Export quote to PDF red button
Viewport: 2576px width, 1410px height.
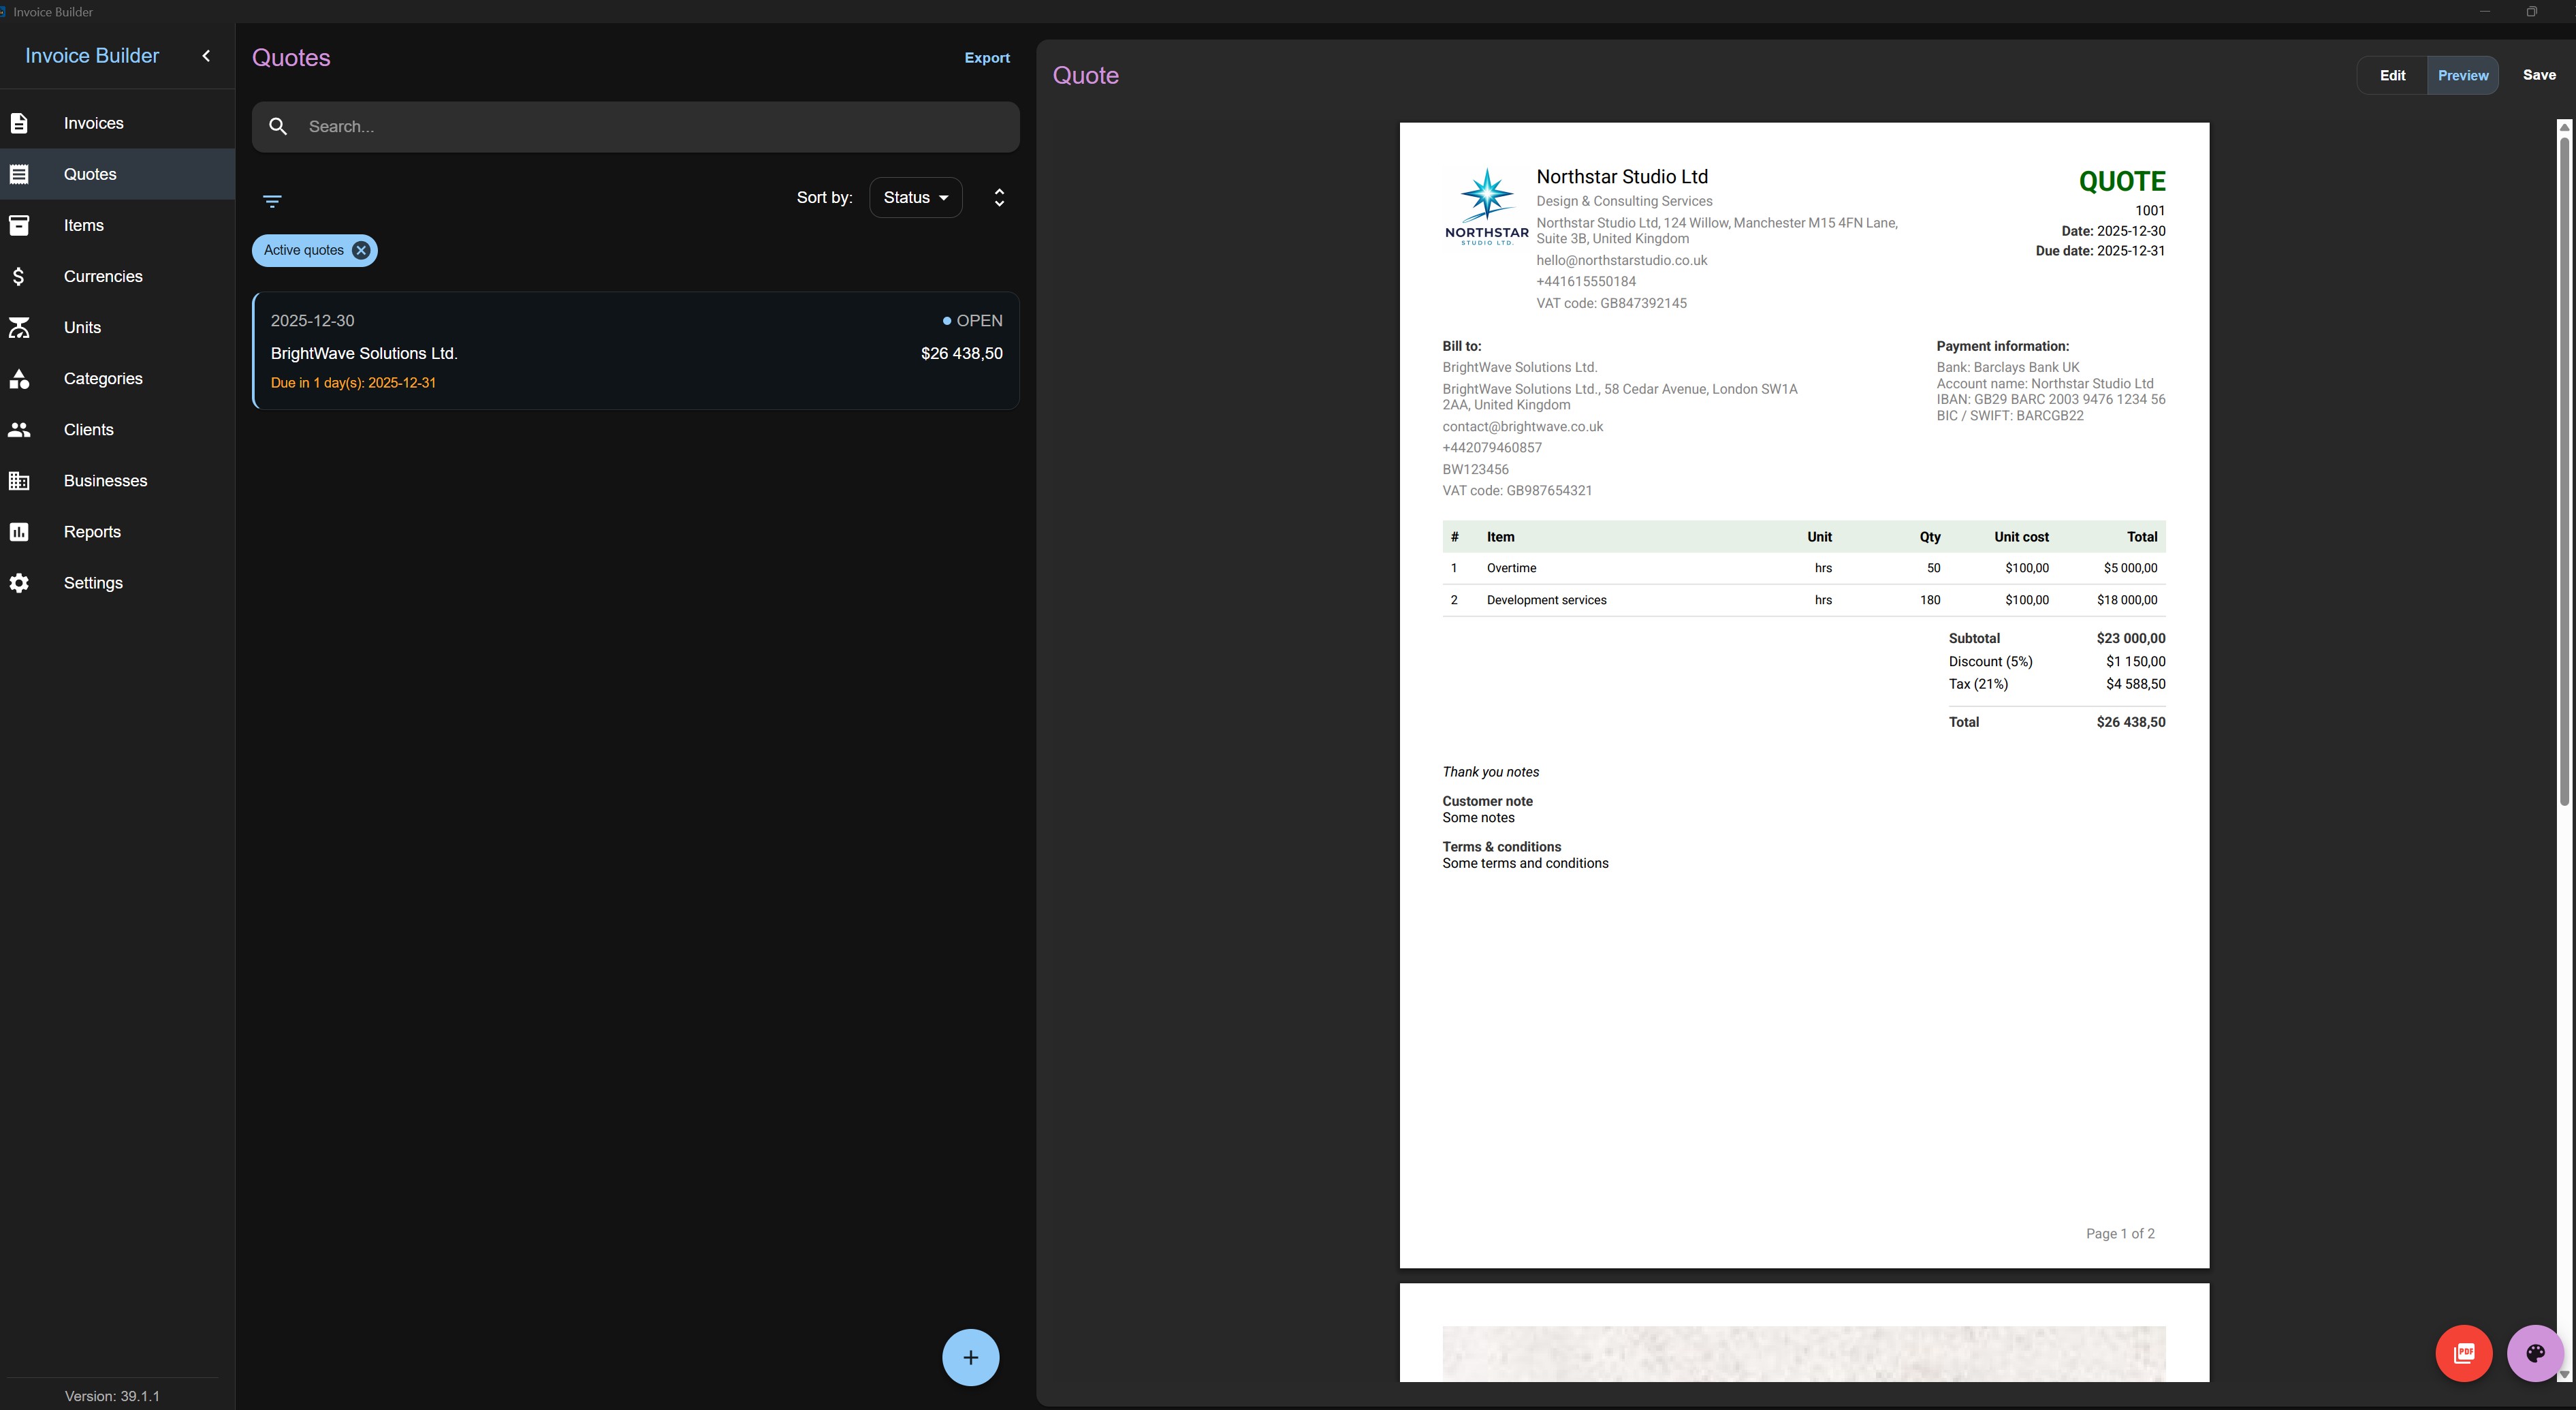[x=2463, y=1353]
